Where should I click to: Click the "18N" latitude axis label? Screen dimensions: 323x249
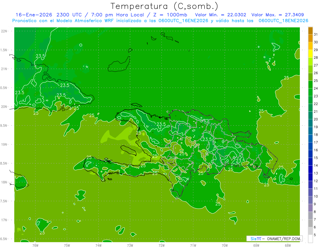tap(4, 182)
